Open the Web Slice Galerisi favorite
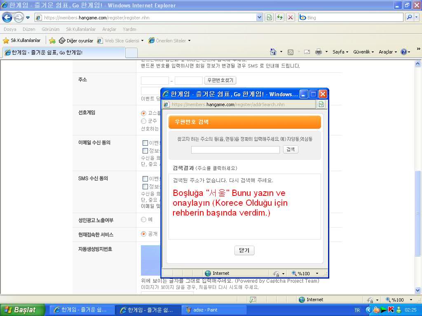 120,41
